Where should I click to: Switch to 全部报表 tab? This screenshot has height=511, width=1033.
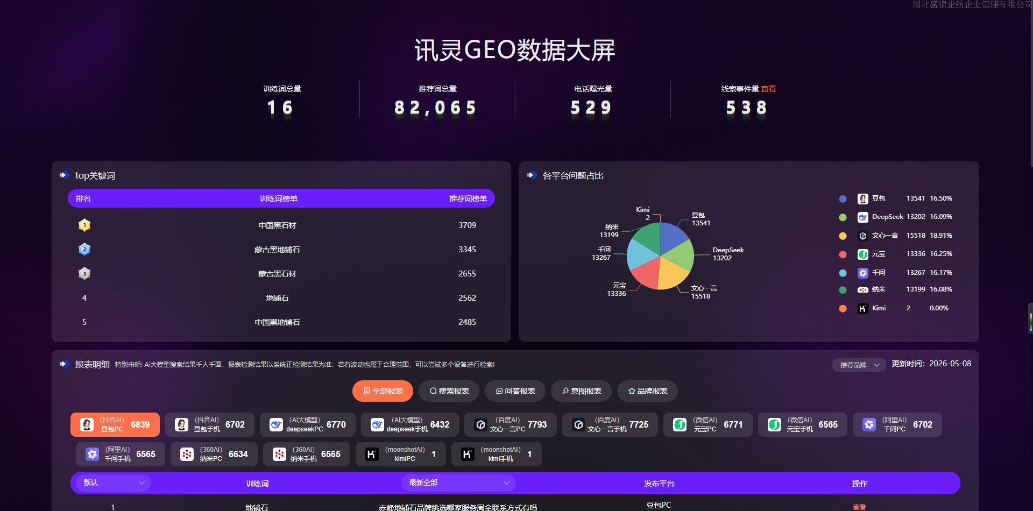click(x=383, y=391)
